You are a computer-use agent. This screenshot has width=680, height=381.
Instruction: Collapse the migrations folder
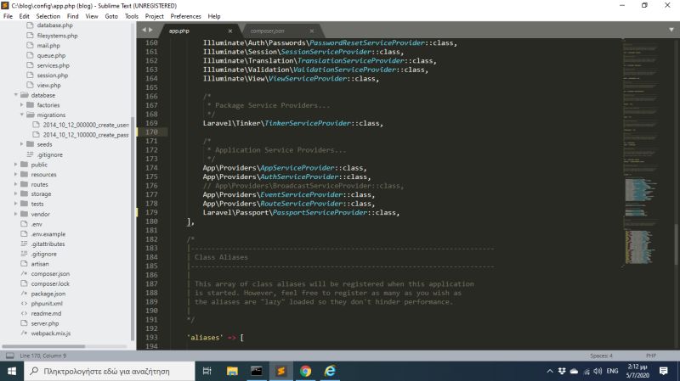pos(22,115)
